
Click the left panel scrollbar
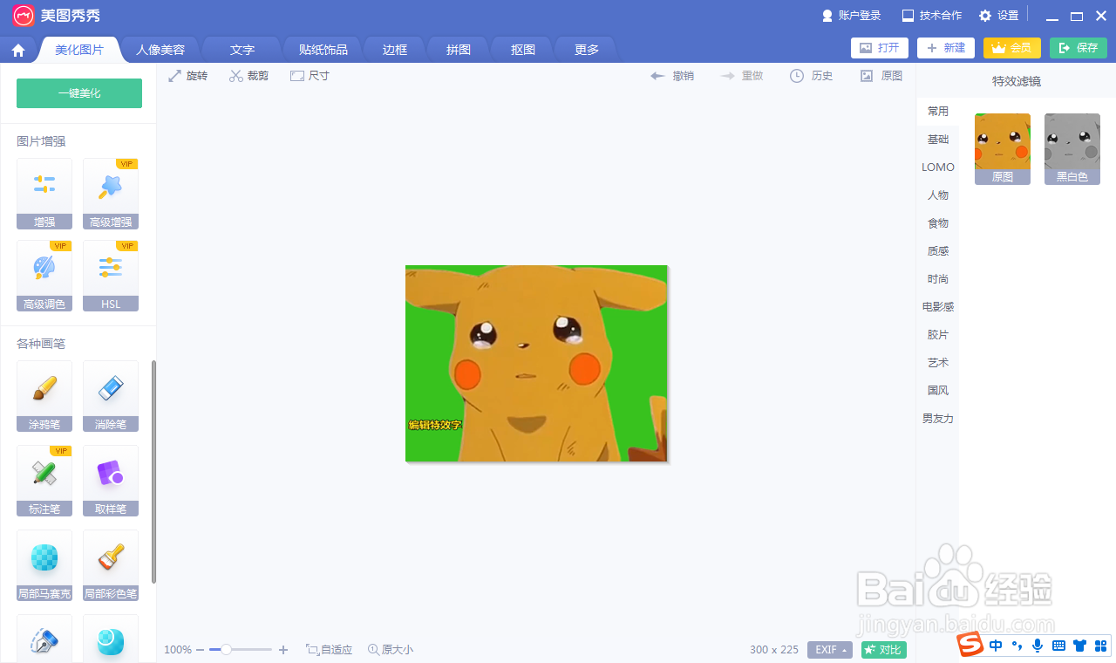click(x=154, y=471)
